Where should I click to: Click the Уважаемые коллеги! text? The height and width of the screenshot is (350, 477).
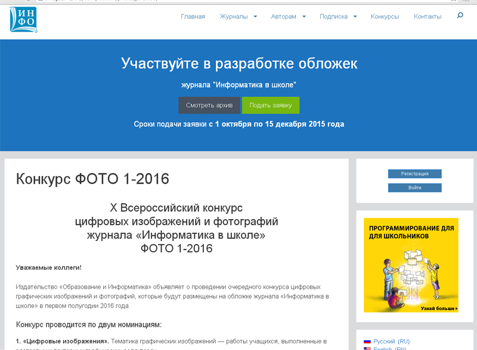[49, 268]
